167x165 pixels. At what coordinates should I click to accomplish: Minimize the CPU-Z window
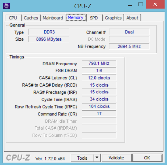[x=130, y=6]
